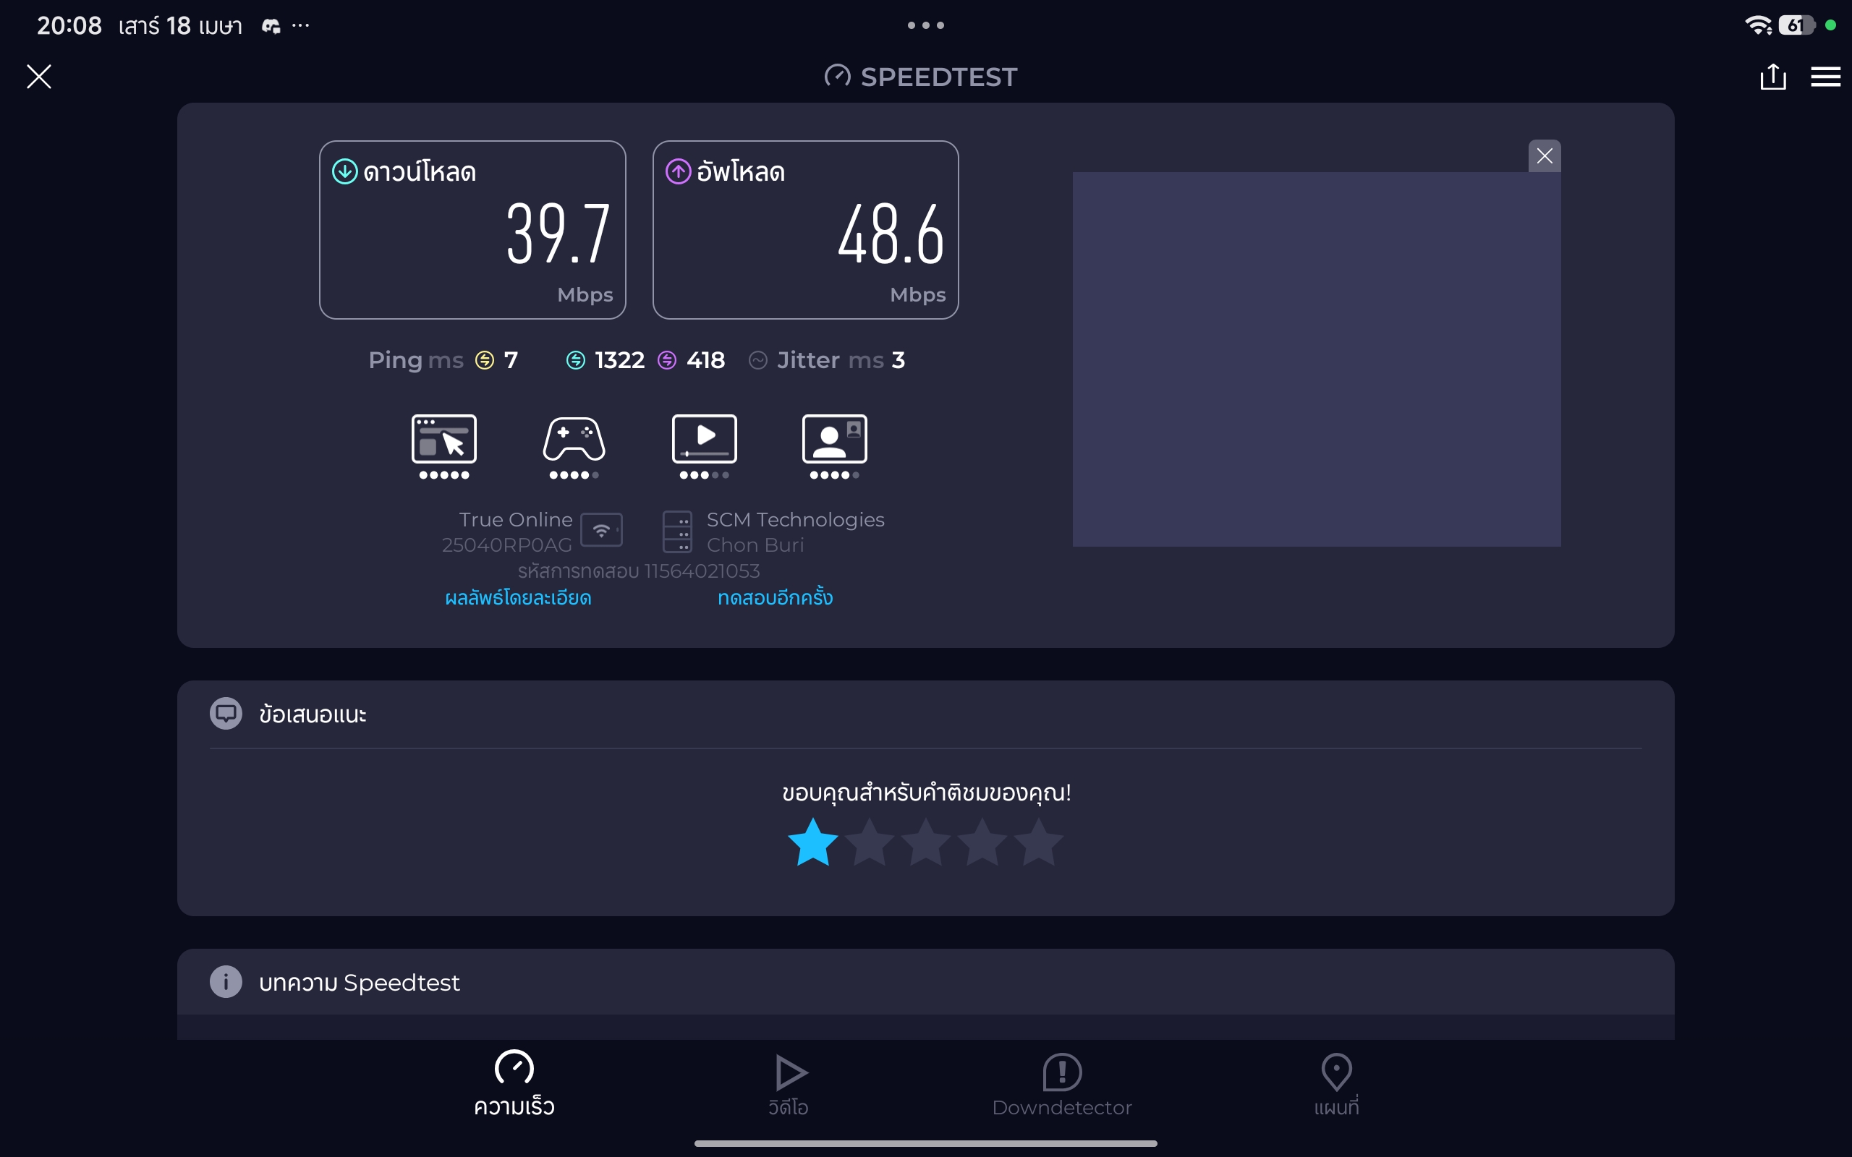
Task: Open ผลลัพธ์โดยละเอียด detailed results link
Action: [x=518, y=597]
